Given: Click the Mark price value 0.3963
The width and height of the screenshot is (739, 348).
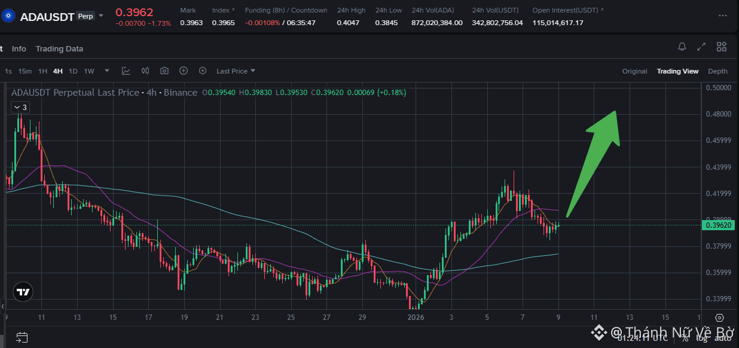Looking at the screenshot, I should [191, 23].
